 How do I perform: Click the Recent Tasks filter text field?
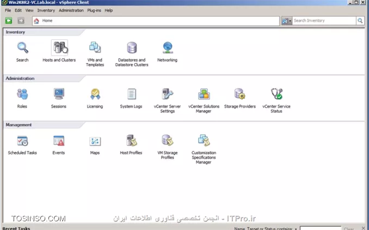click(320, 228)
